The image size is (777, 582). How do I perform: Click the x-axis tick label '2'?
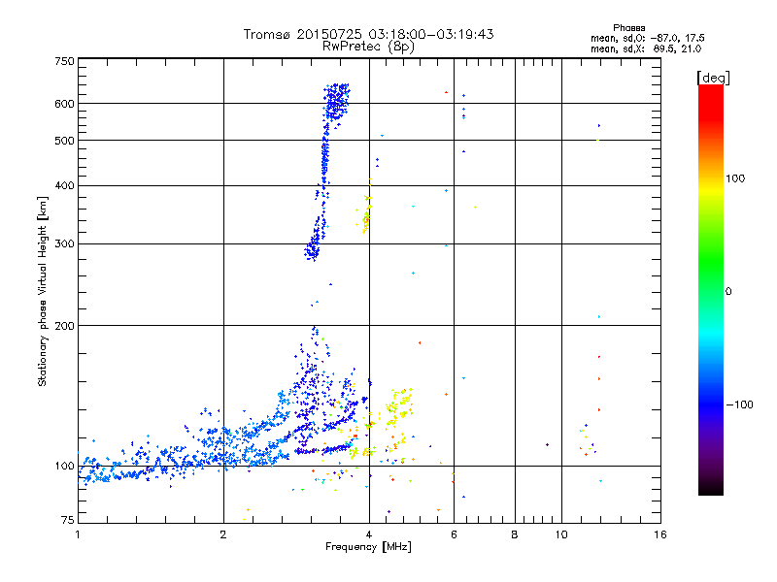[223, 534]
